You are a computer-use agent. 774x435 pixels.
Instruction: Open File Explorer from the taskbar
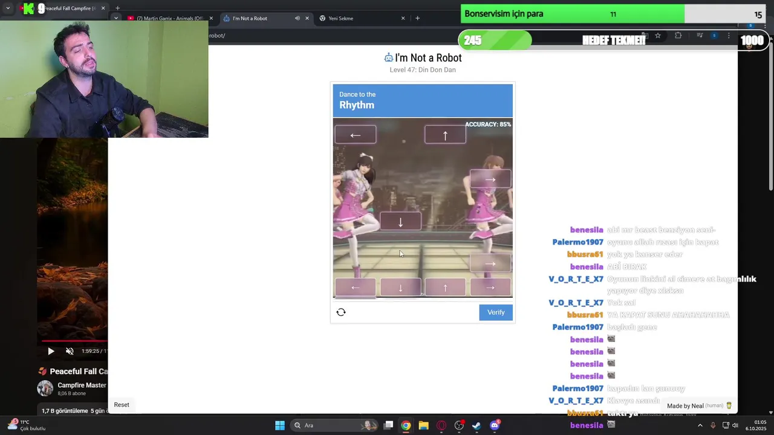(x=423, y=425)
